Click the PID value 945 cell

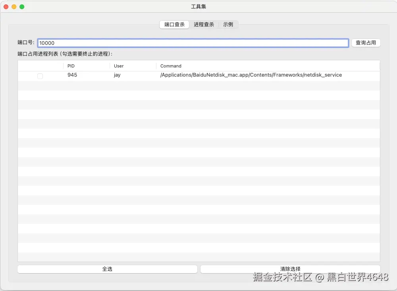[x=72, y=75]
